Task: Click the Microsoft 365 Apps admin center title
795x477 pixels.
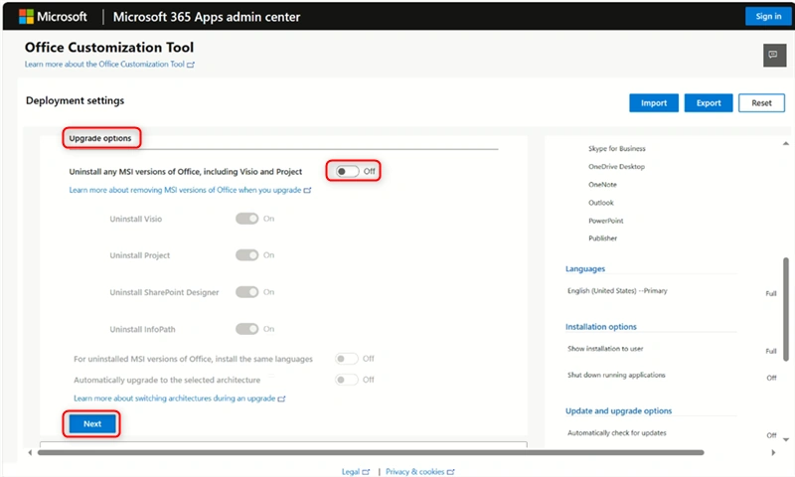Action: click(x=207, y=17)
